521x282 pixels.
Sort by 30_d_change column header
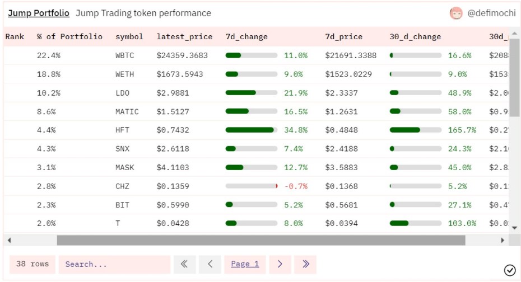[x=415, y=37]
